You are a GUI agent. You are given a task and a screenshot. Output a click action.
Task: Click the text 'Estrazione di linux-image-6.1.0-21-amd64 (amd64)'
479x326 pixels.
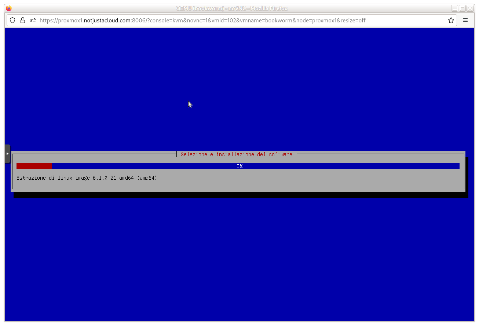87,178
